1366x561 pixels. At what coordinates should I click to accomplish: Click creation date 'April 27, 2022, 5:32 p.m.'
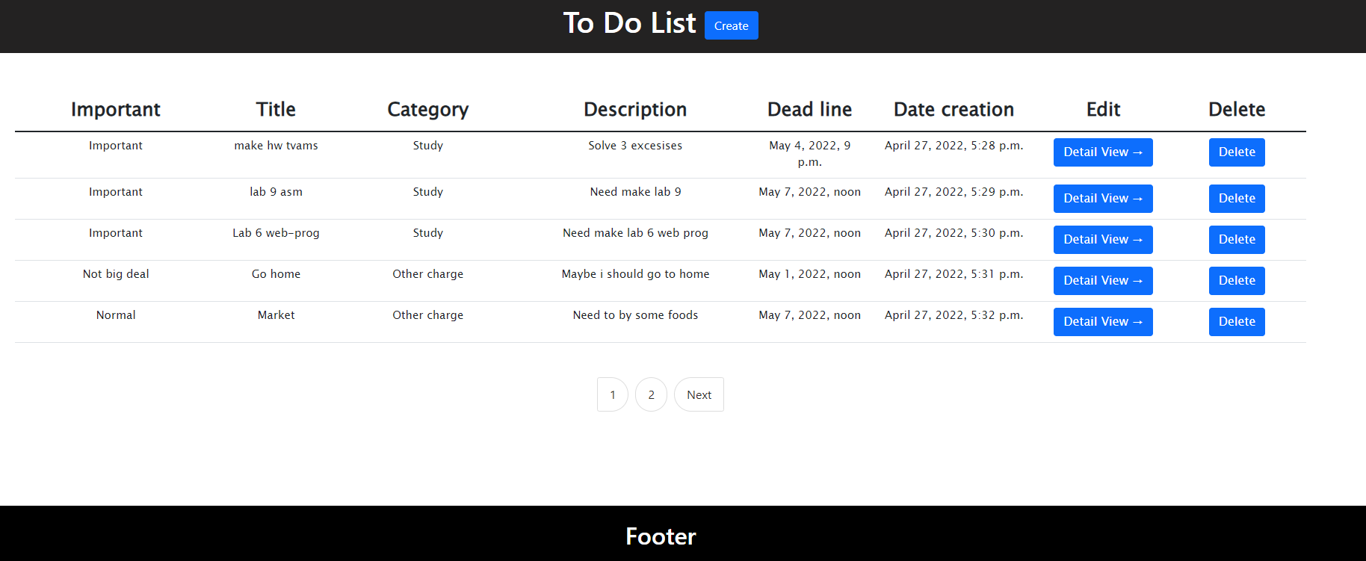click(954, 315)
